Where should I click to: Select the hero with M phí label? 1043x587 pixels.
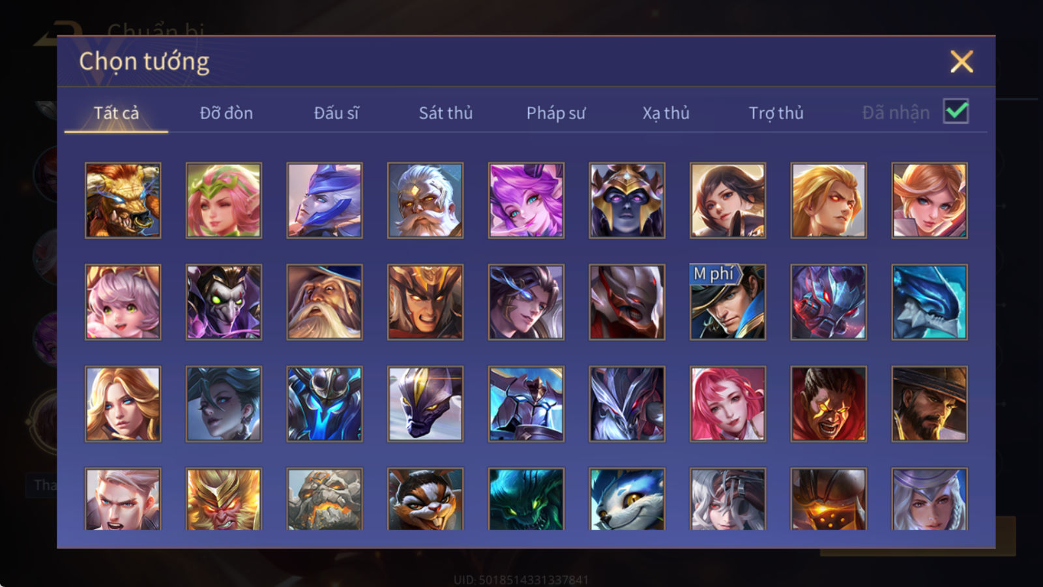point(727,302)
